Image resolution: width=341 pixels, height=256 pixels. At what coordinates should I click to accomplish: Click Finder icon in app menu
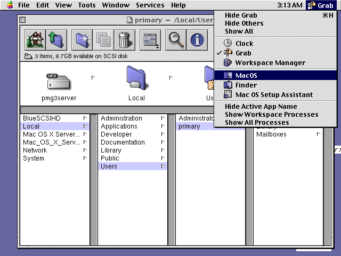pos(228,85)
